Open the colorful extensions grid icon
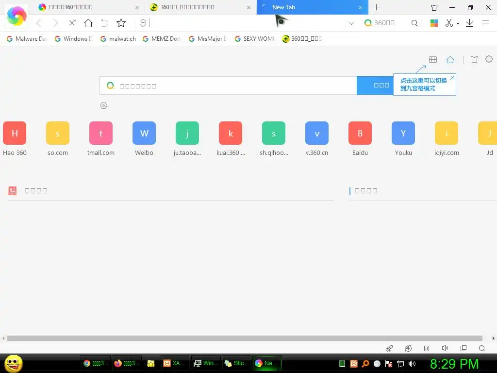Image resolution: width=497 pixels, height=373 pixels. click(434, 23)
